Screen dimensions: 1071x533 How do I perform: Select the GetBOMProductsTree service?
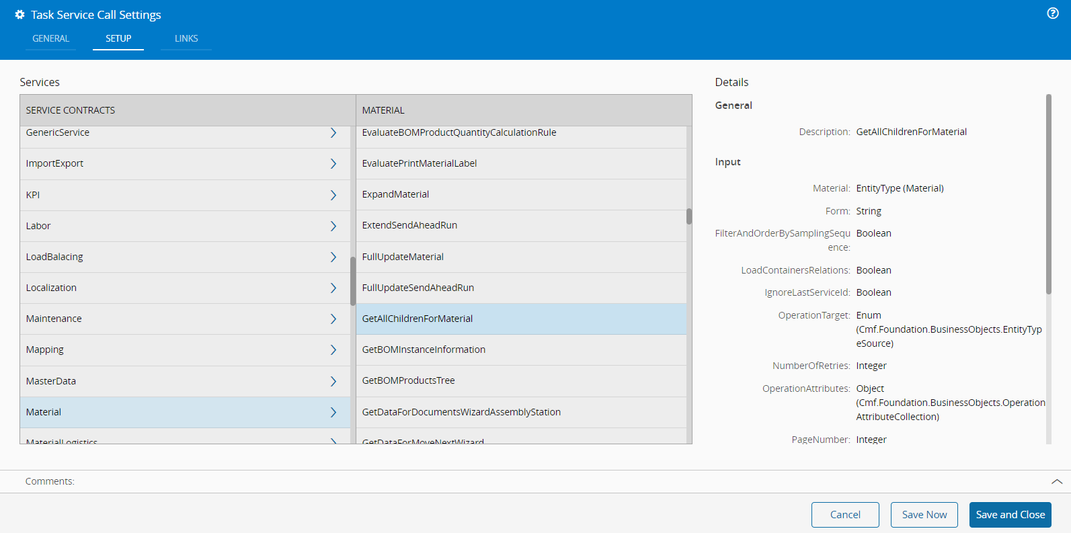pyautogui.click(x=408, y=380)
